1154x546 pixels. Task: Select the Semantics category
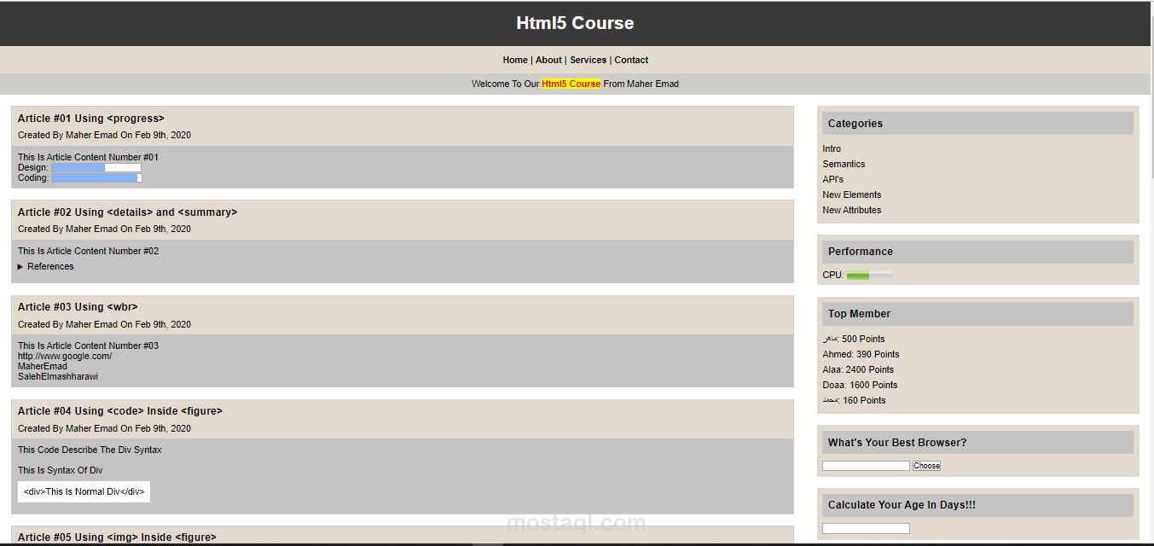(x=844, y=164)
